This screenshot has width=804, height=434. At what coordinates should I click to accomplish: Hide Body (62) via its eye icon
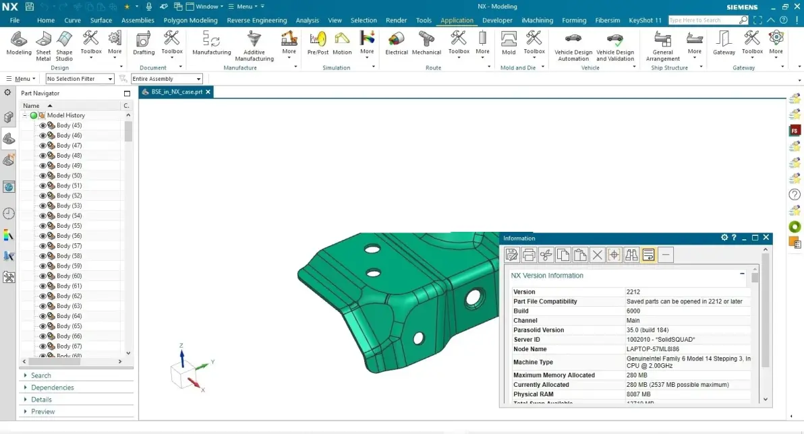(x=42, y=296)
